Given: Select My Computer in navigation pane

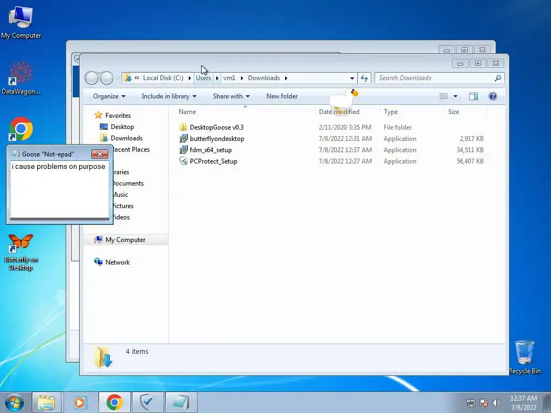Looking at the screenshot, I should pos(125,240).
